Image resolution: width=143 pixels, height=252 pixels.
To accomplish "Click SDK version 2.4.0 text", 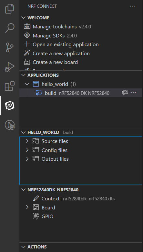I will tap(72, 35).
